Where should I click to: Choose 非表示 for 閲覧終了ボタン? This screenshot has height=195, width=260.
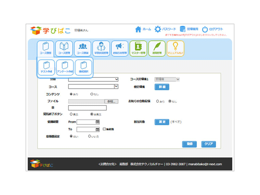[92, 114]
